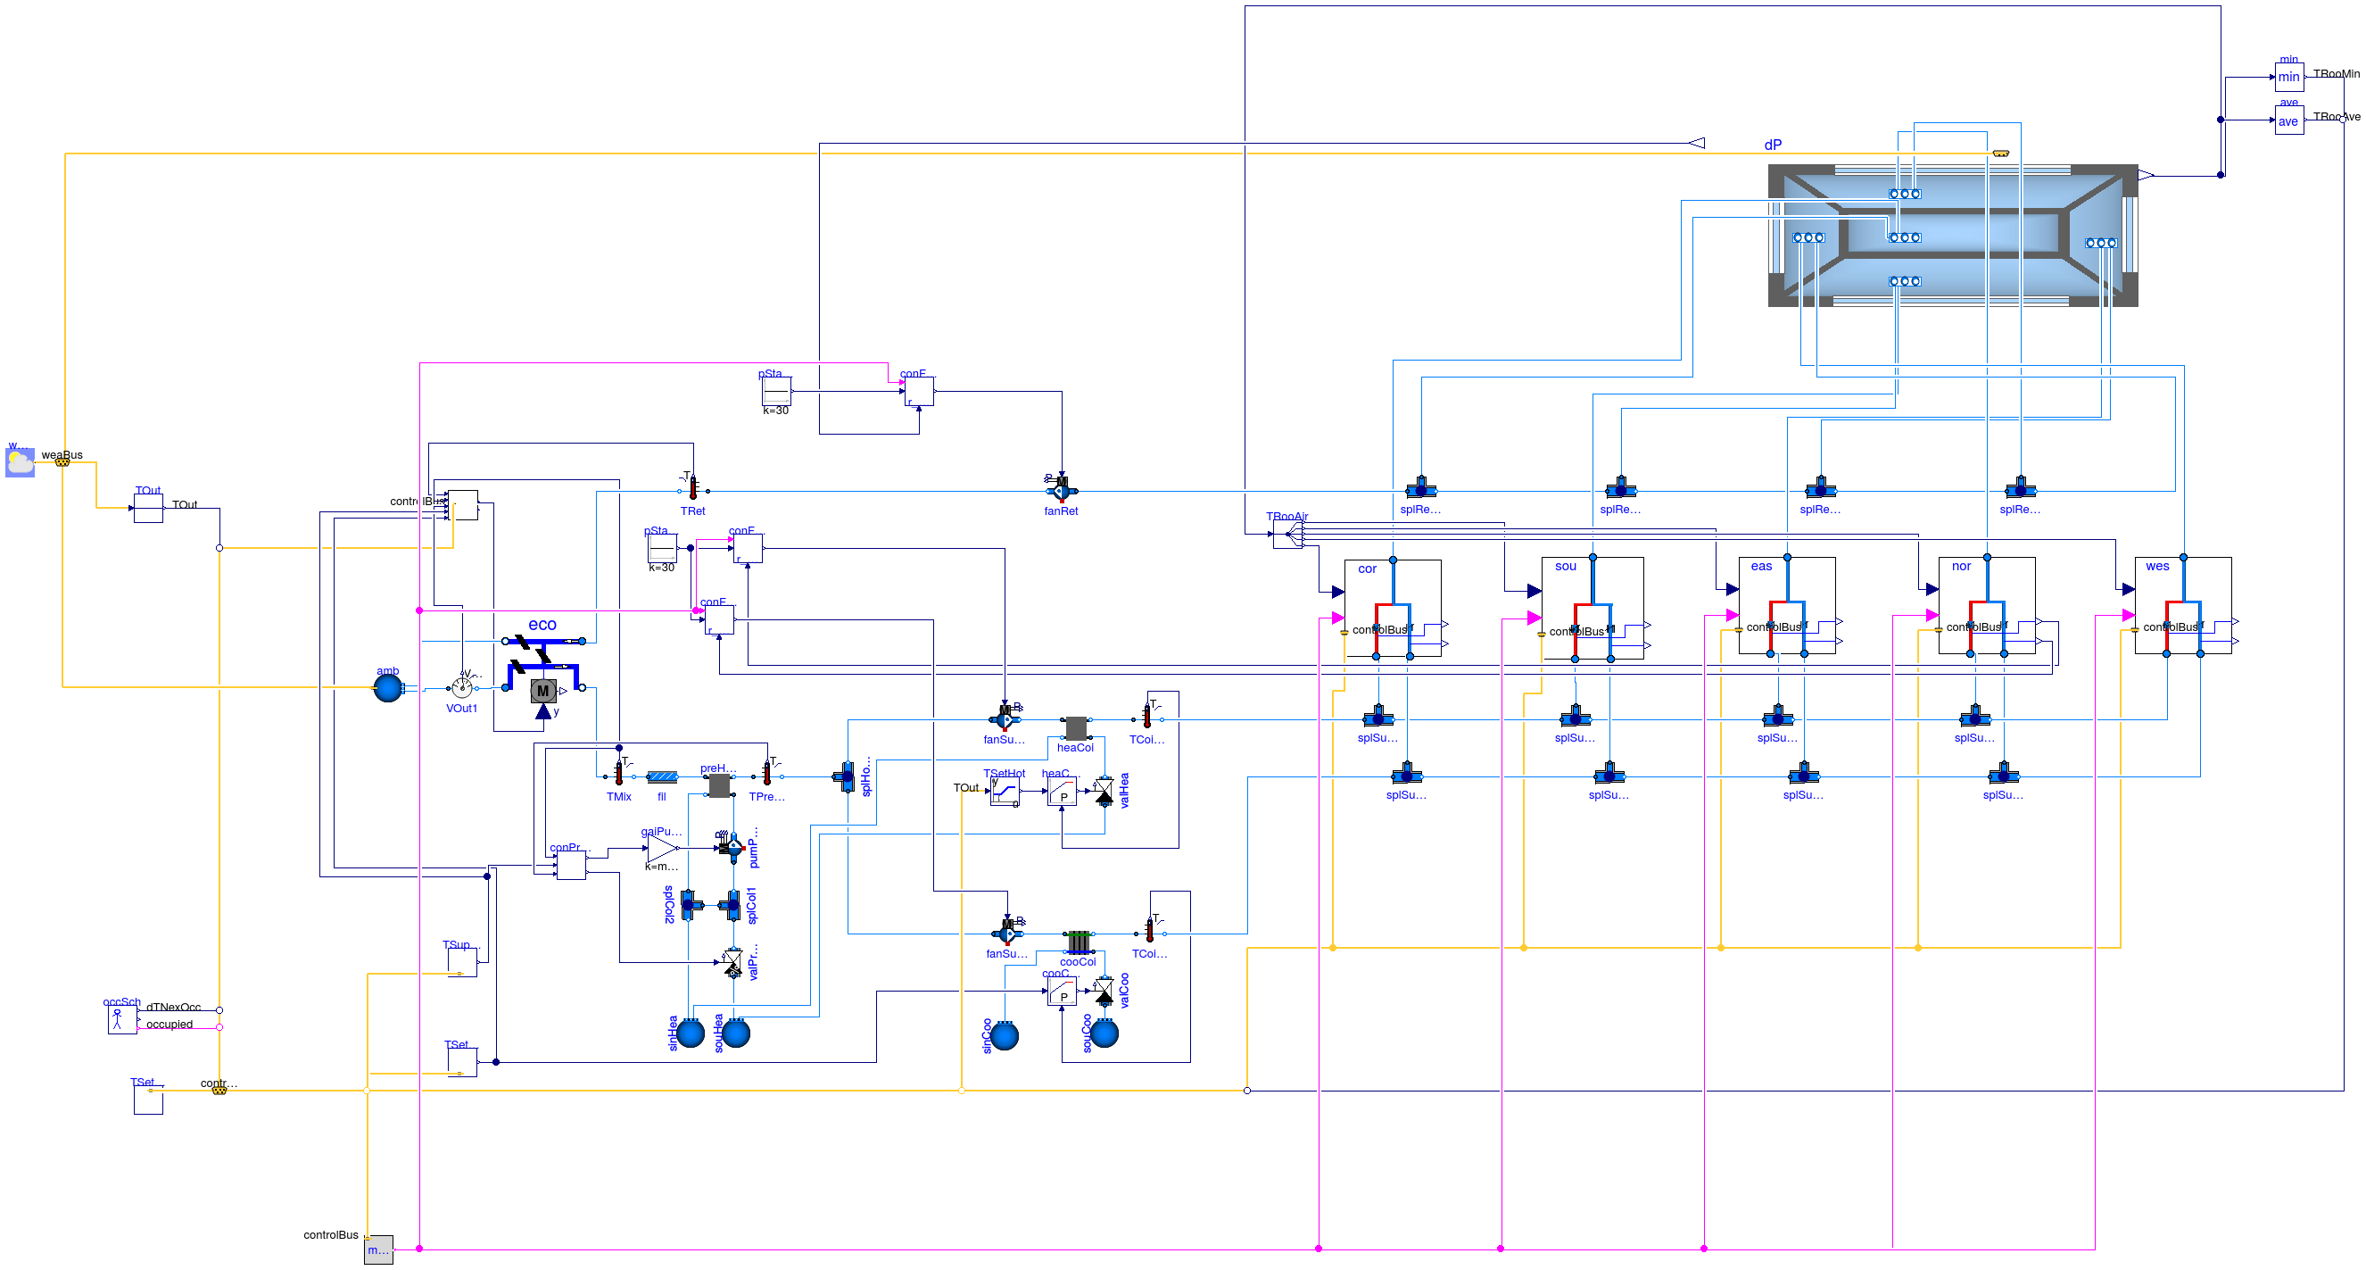The width and height of the screenshot is (2366, 1270).
Task: Select the fil filter component
Action: coord(662,777)
